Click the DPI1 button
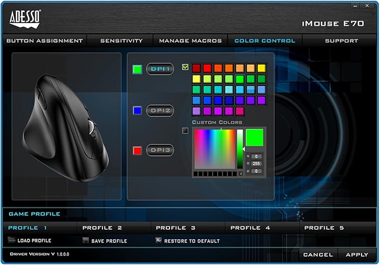The image size is (380, 265). 160,69
